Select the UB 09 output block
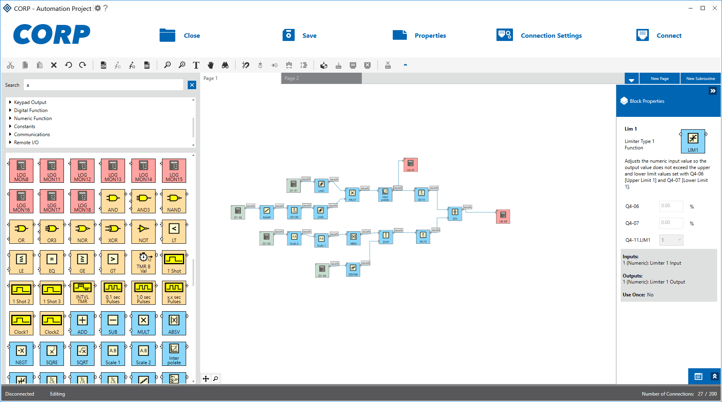722x402 pixels. (503, 216)
